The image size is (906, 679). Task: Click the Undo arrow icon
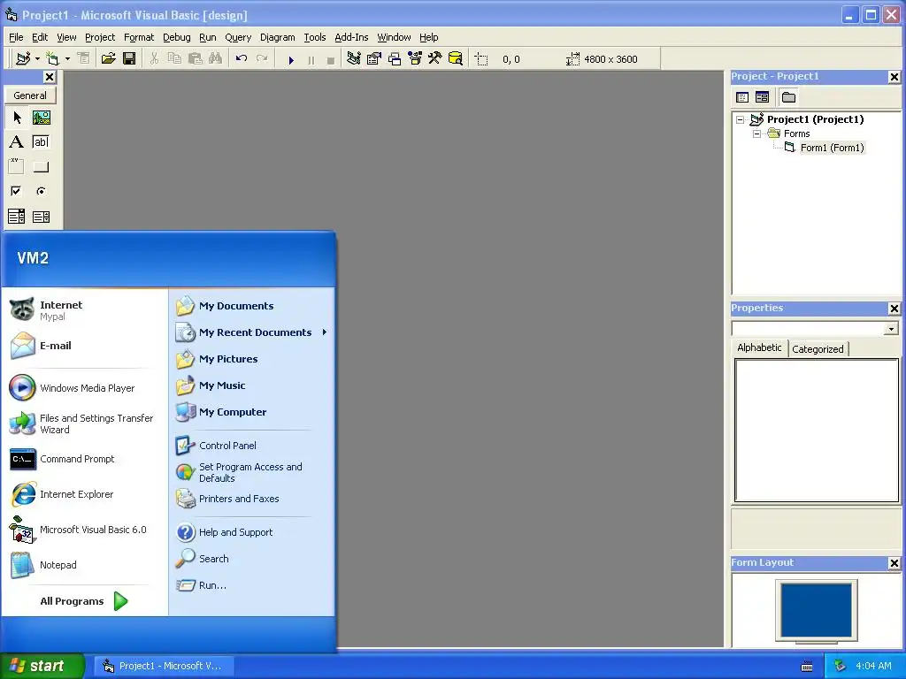click(242, 58)
